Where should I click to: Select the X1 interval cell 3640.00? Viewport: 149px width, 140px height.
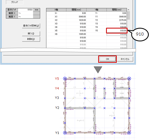click(x=76, y=17)
